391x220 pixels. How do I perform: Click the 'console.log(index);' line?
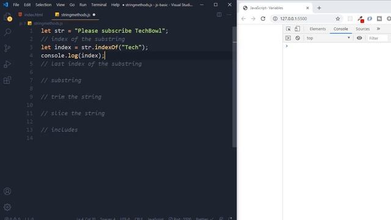click(73, 56)
